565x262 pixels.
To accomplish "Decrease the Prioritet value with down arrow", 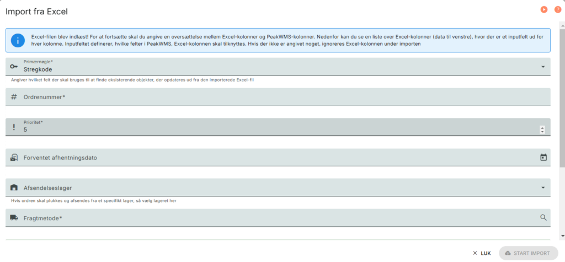I will [x=543, y=132].
